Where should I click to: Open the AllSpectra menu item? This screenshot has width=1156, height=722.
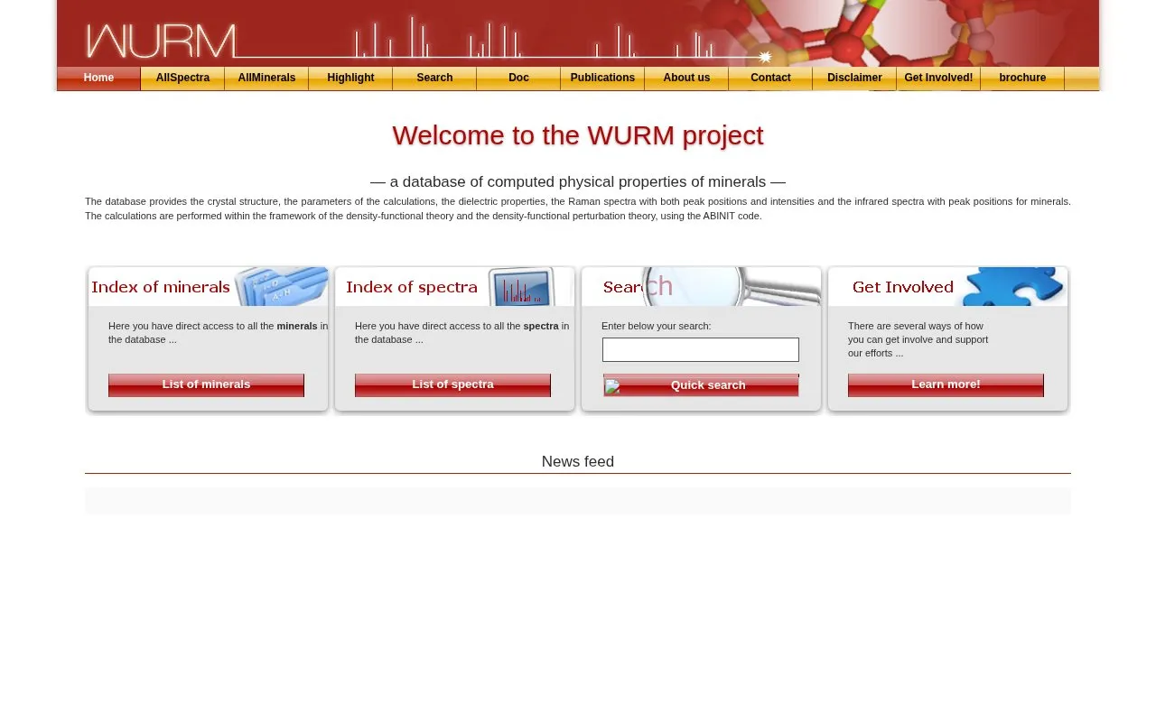pos(182,79)
